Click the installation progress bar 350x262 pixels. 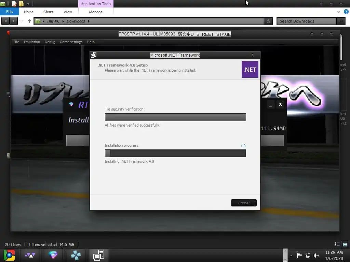pyautogui.click(x=175, y=153)
